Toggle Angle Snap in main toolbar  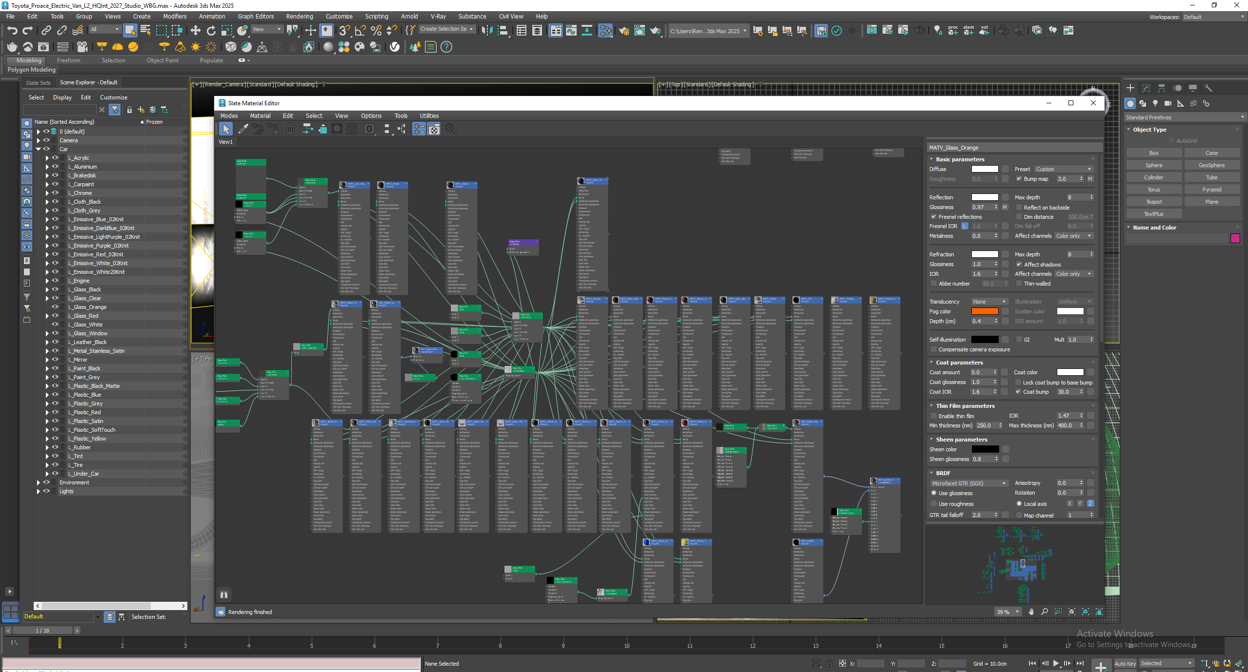(361, 31)
